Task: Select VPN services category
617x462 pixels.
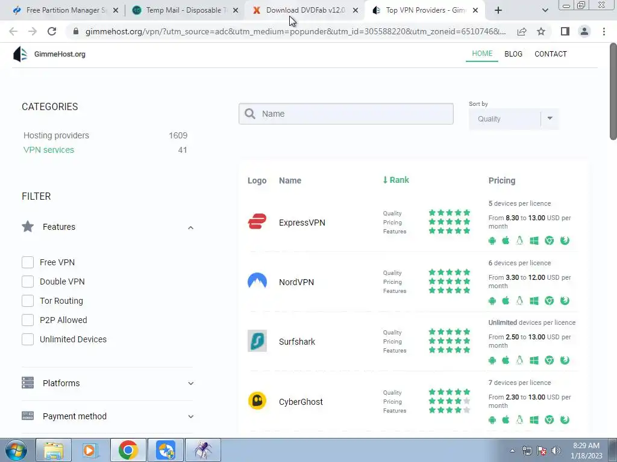Action: point(49,150)
